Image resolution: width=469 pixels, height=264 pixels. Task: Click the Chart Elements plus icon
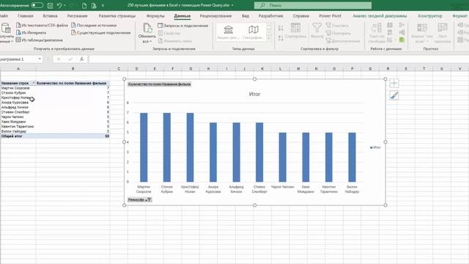coord(394,83)
